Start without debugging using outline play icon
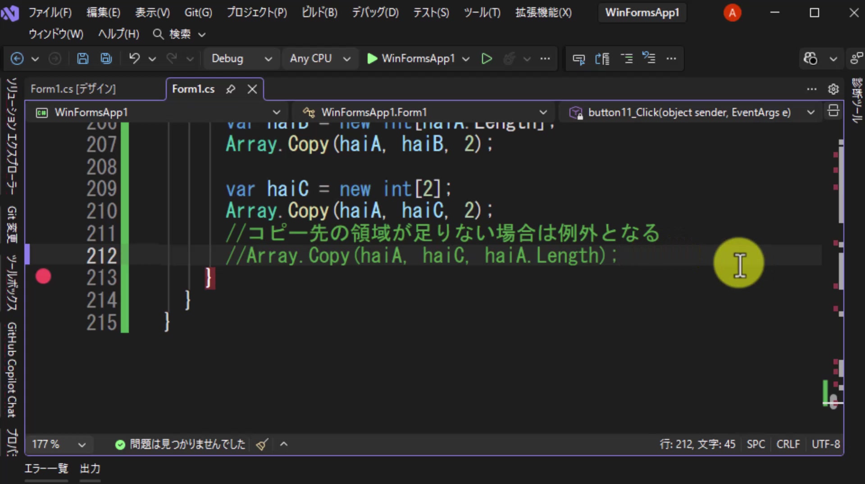Screen dimensions: 865x484 coord(487,58)
